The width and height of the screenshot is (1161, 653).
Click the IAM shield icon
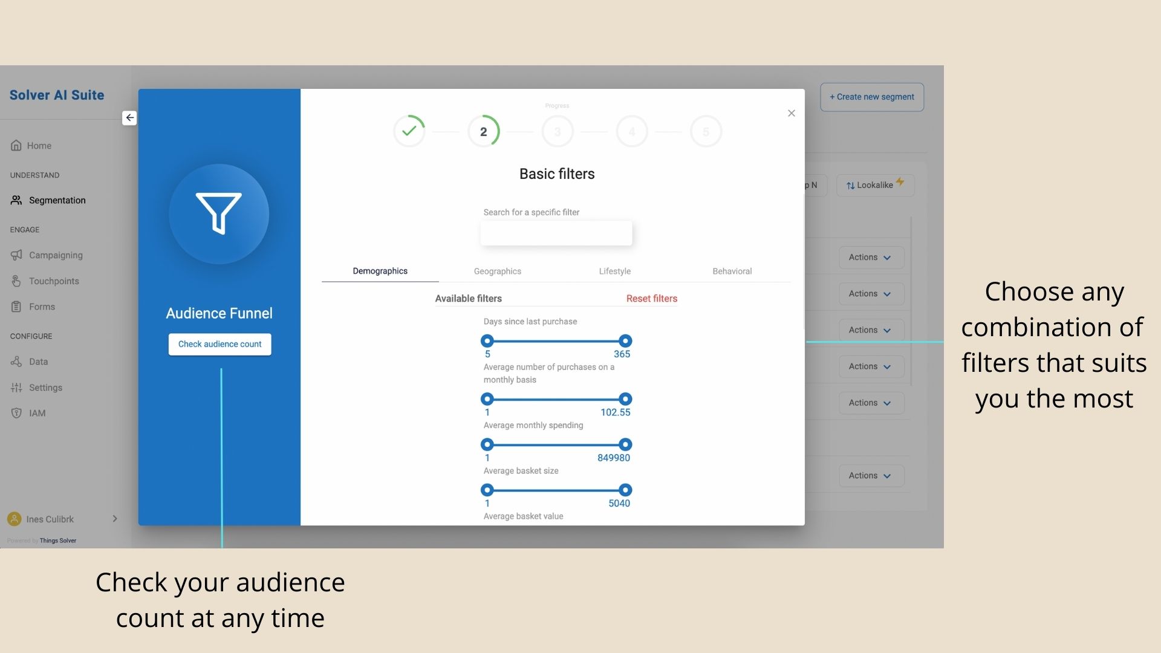point(16,413)
